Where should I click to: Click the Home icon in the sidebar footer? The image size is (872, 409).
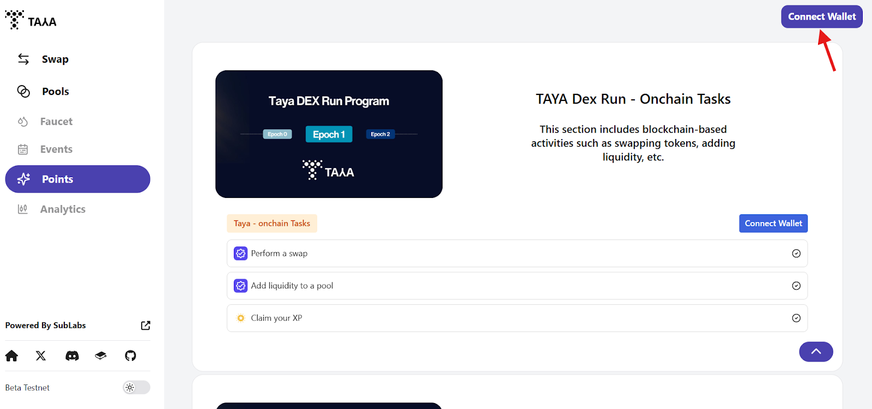[11, 356]
